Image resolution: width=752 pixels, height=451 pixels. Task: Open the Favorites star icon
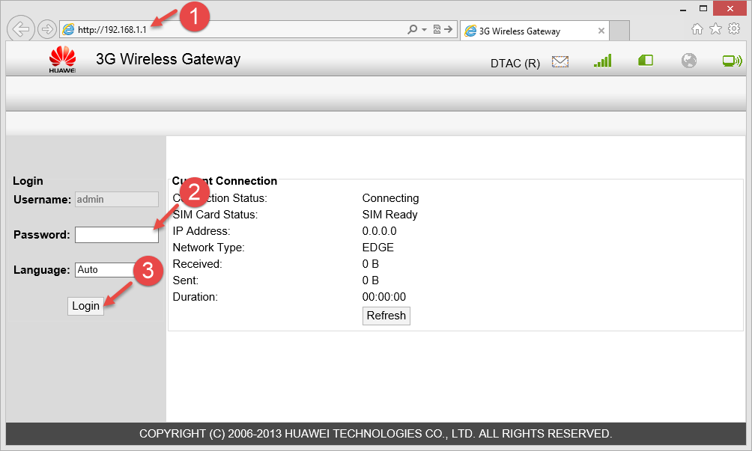715,28
